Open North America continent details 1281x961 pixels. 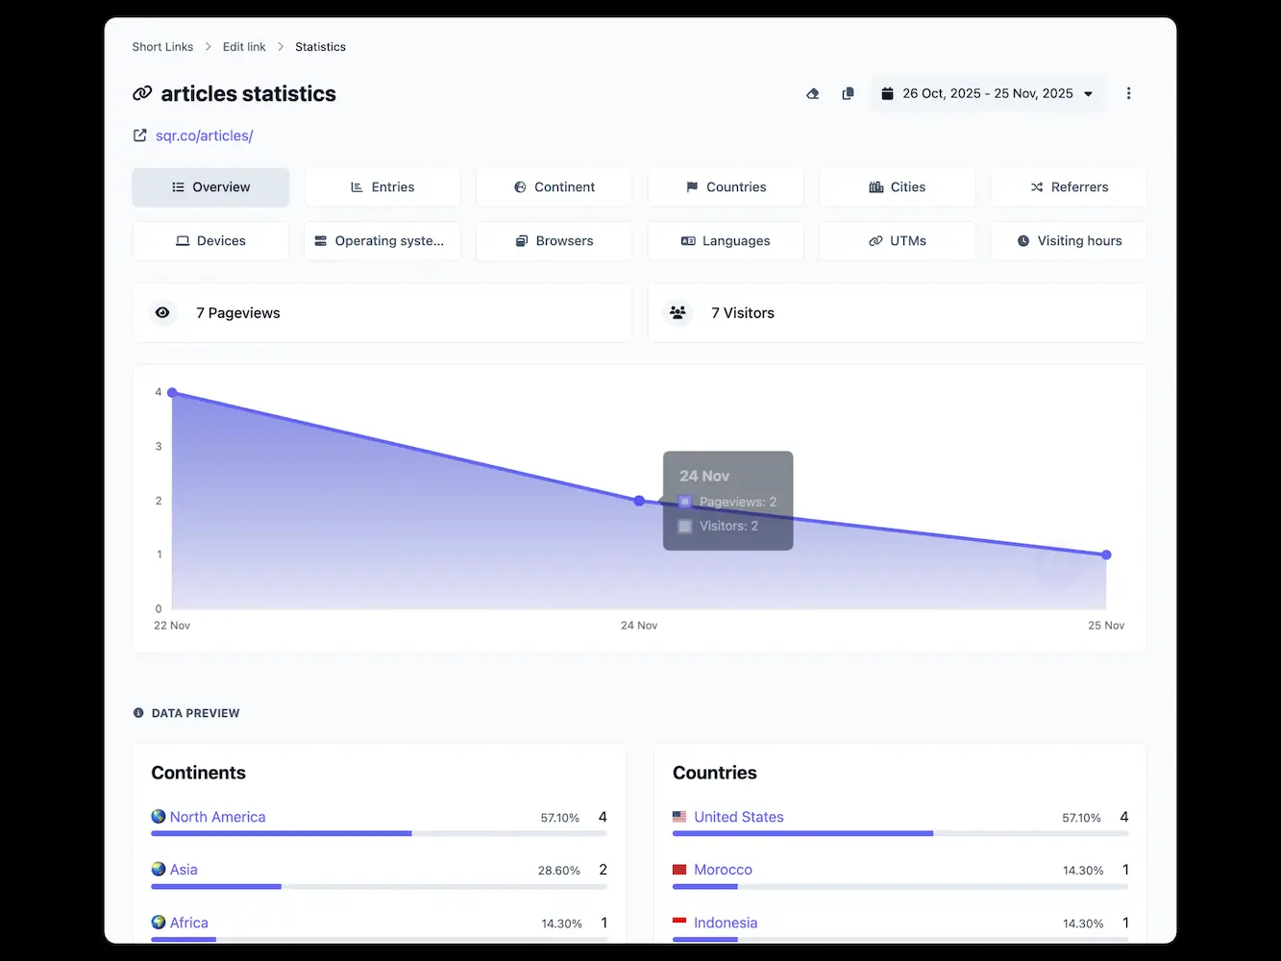[x=217, y=817]
